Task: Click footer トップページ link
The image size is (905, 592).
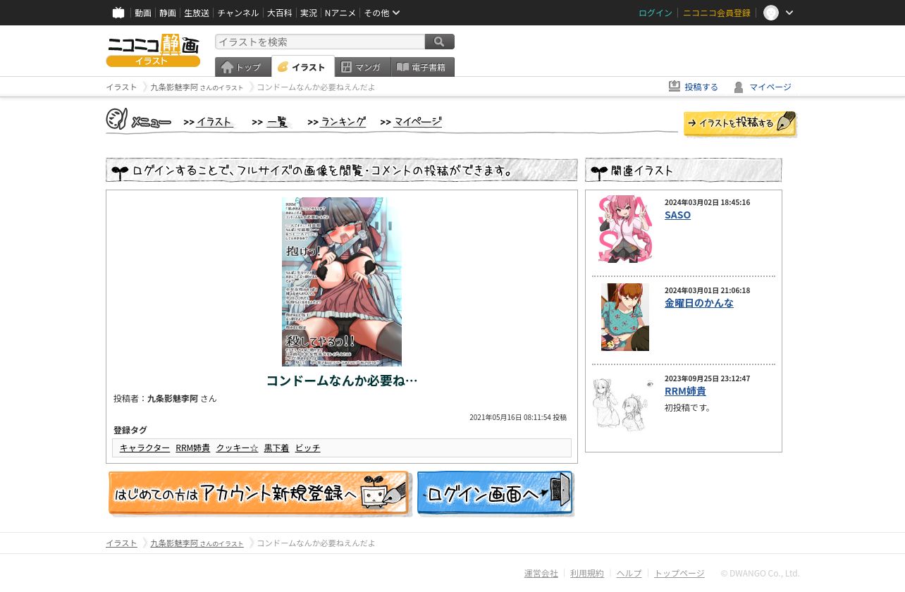Action: [679, 574]
